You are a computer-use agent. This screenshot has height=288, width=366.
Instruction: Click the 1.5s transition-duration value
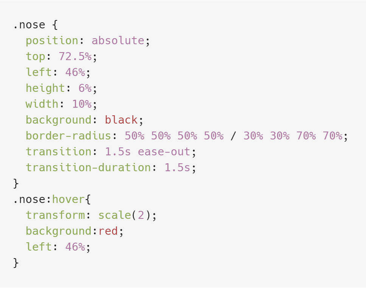click(x=177, y=167)
